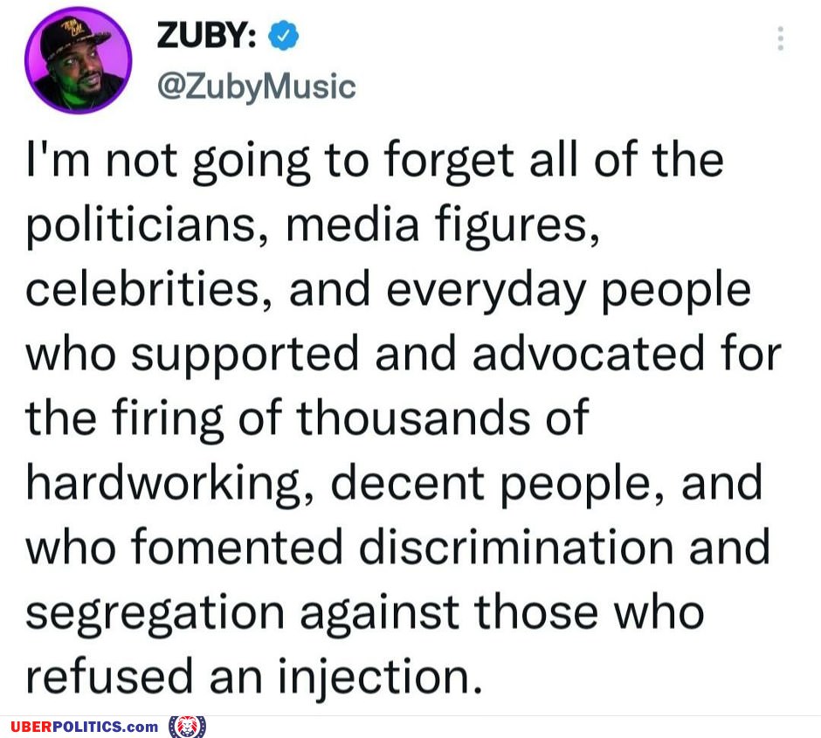Screen dimensions: 821x738
Task: Select the word "advocated" in the tweet
Action: click(588, 354)
